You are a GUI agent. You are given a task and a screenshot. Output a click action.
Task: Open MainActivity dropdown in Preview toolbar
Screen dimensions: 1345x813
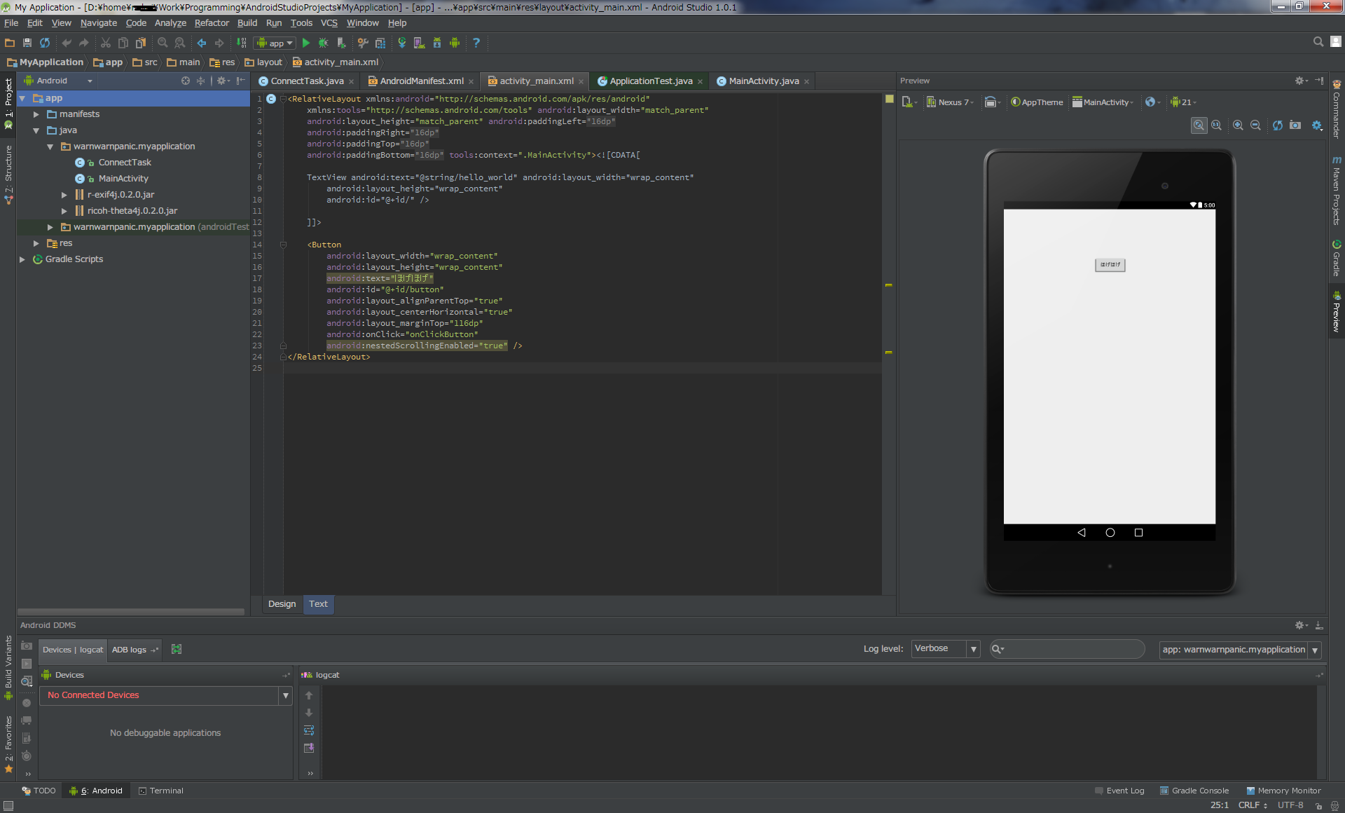1103,102
